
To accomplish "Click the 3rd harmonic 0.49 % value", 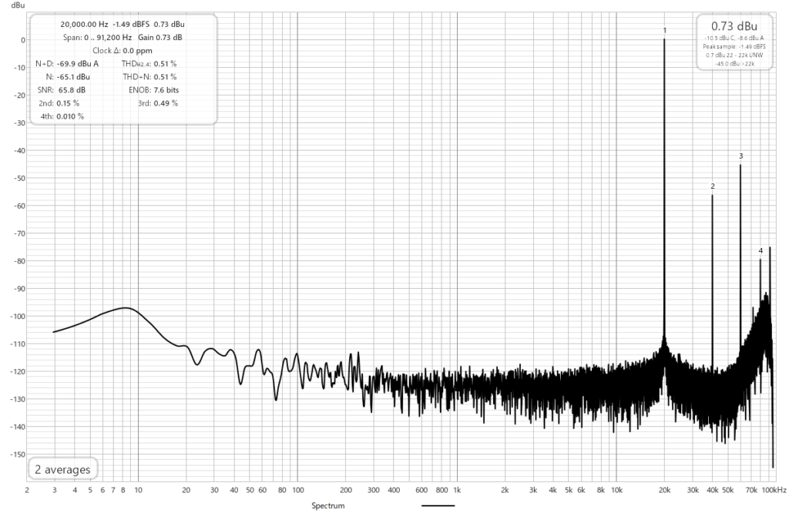I will coord(165,102).
